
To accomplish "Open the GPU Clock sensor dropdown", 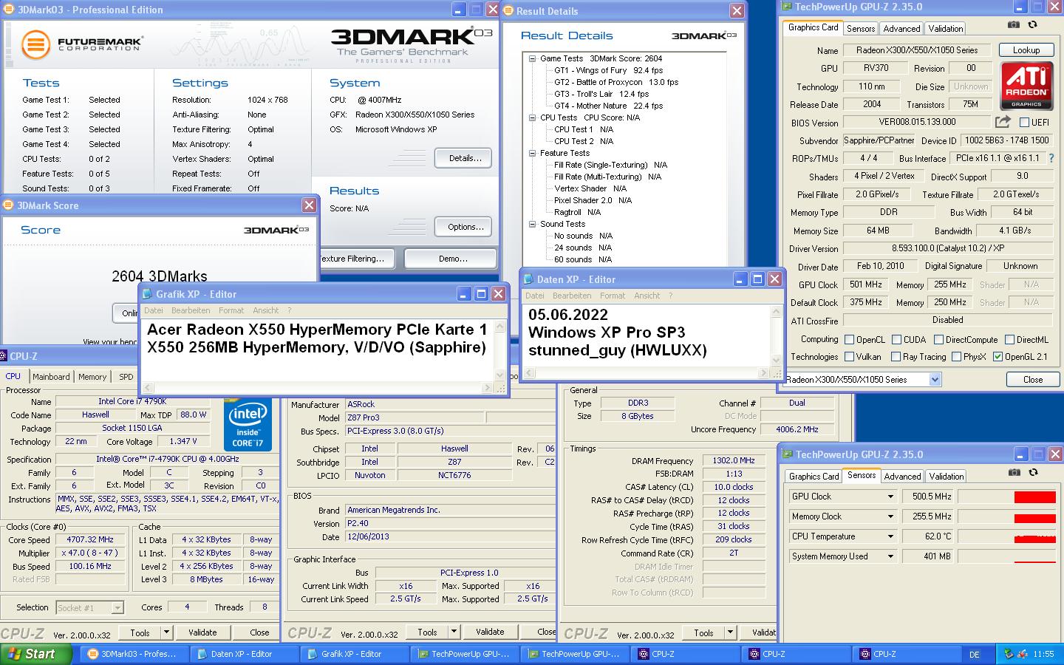I will tap(890, 497).
